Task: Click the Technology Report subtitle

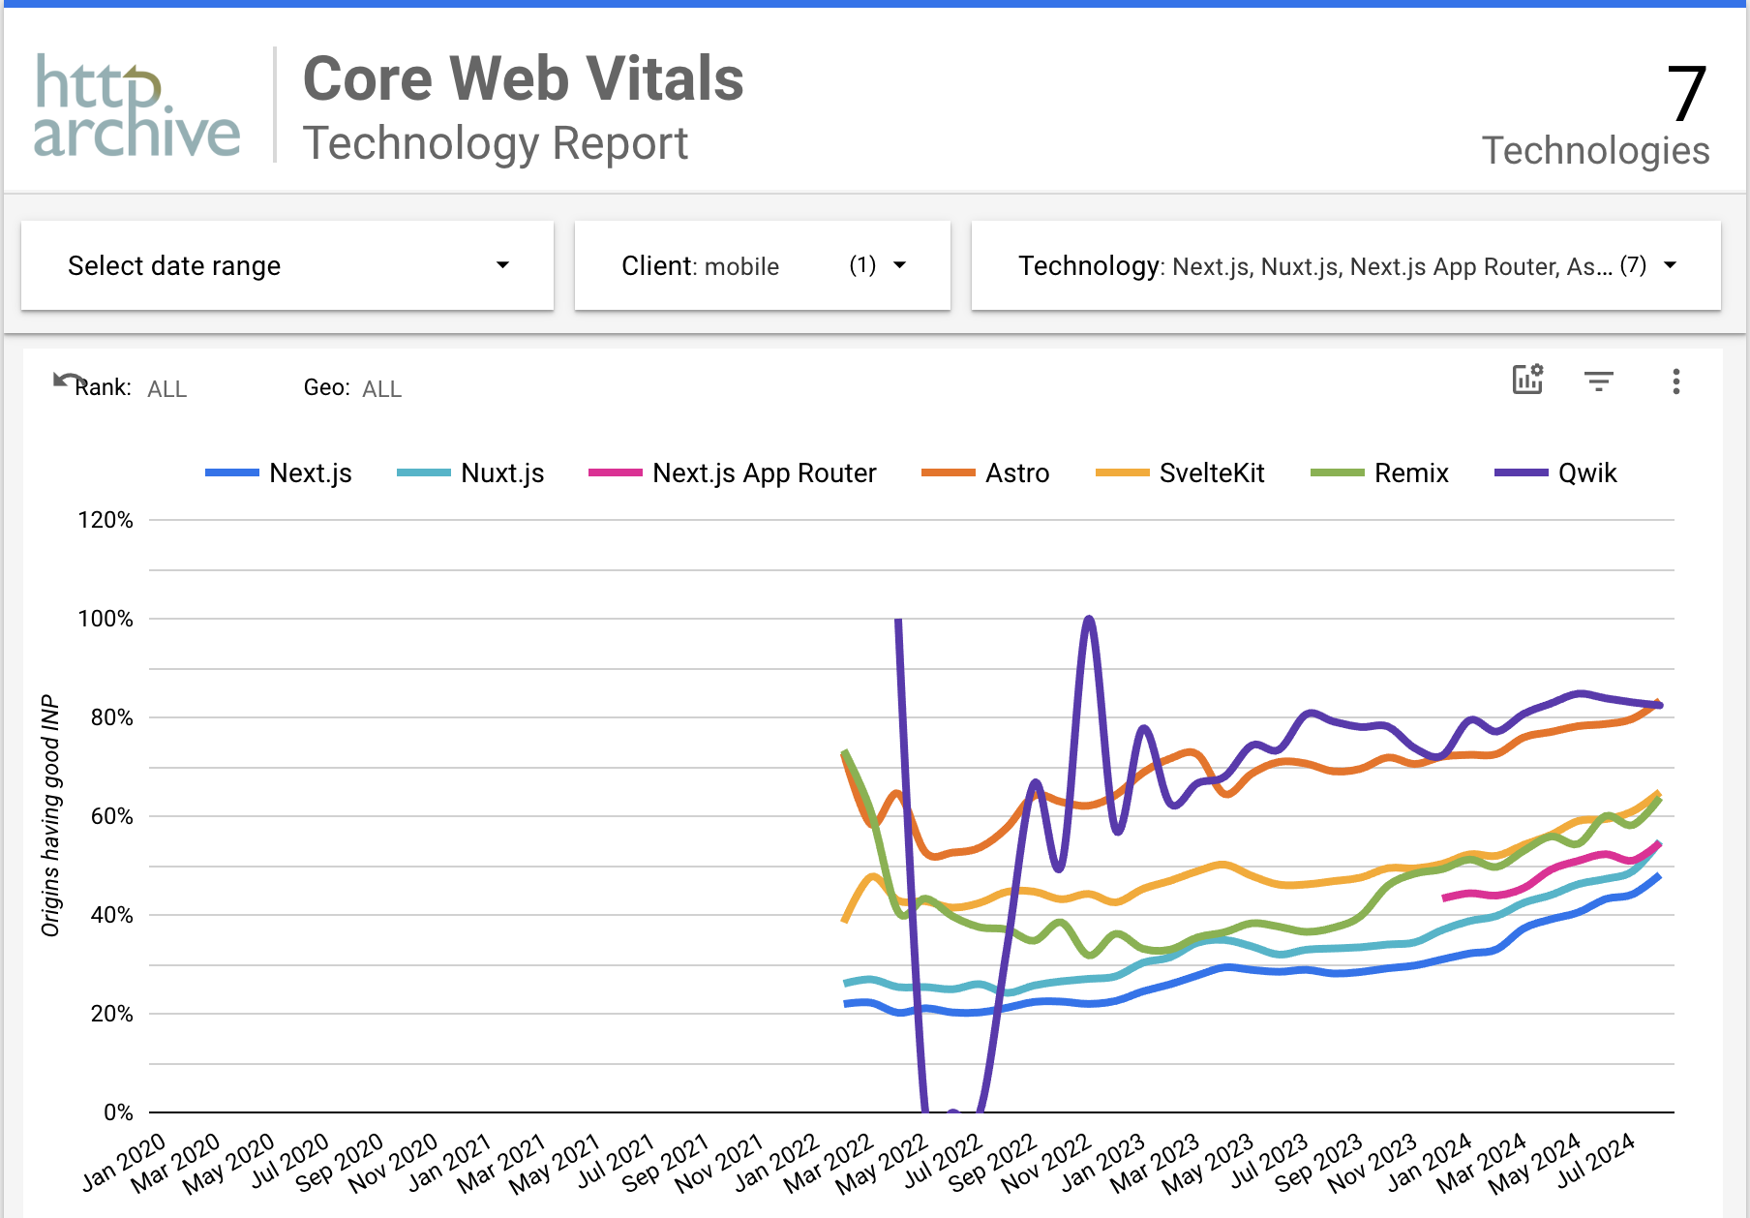Action: 496,143
